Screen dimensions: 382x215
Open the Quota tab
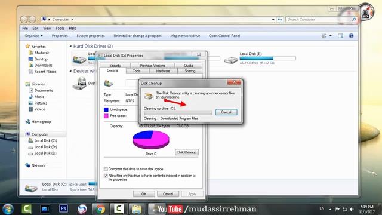pos(189,66)
